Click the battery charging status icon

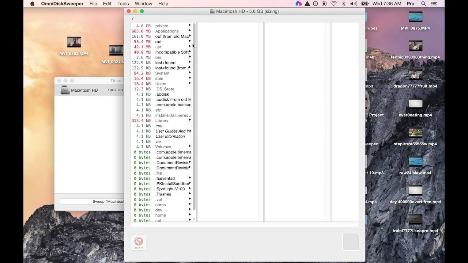pos(365,4)
